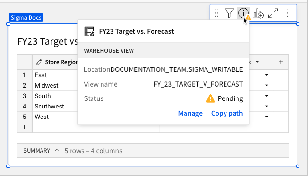Open dropdown in the West row
The width and height of the screenshot is (308, 176).
point(267,117)
